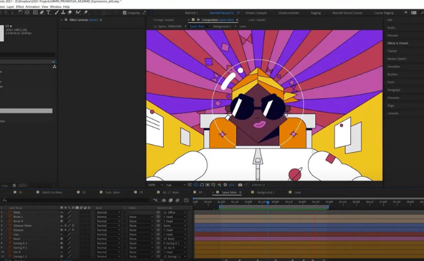The height and width of the screenshot is (261, 424).
Task: Open the composition mini-flowchart icon
Action: (x=155, y=200)
